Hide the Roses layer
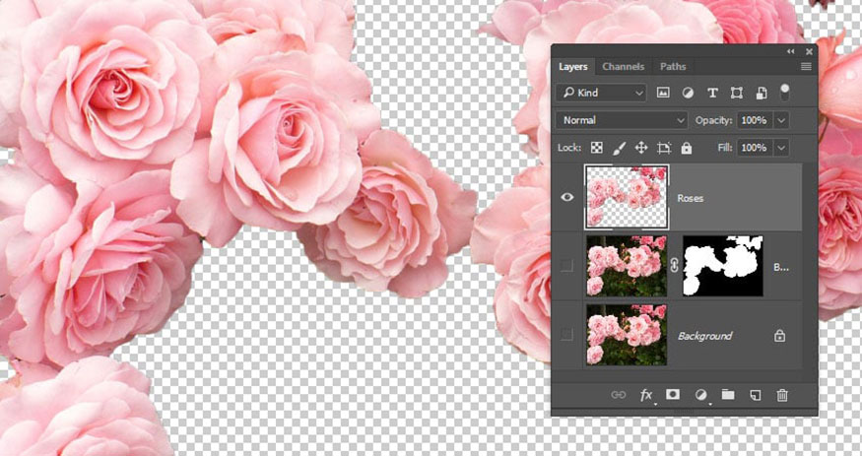The image size is (862, 456). [x=566, y=197]
